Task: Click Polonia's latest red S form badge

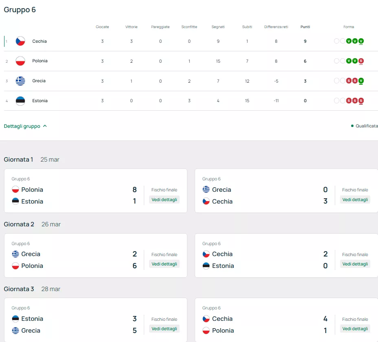Action: 361,61
